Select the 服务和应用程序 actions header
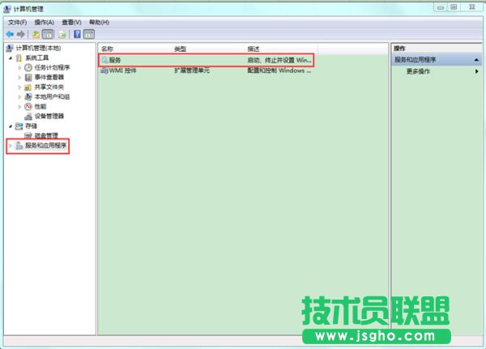The height and width of the screenshot is (349, 486). click(437, 60)
